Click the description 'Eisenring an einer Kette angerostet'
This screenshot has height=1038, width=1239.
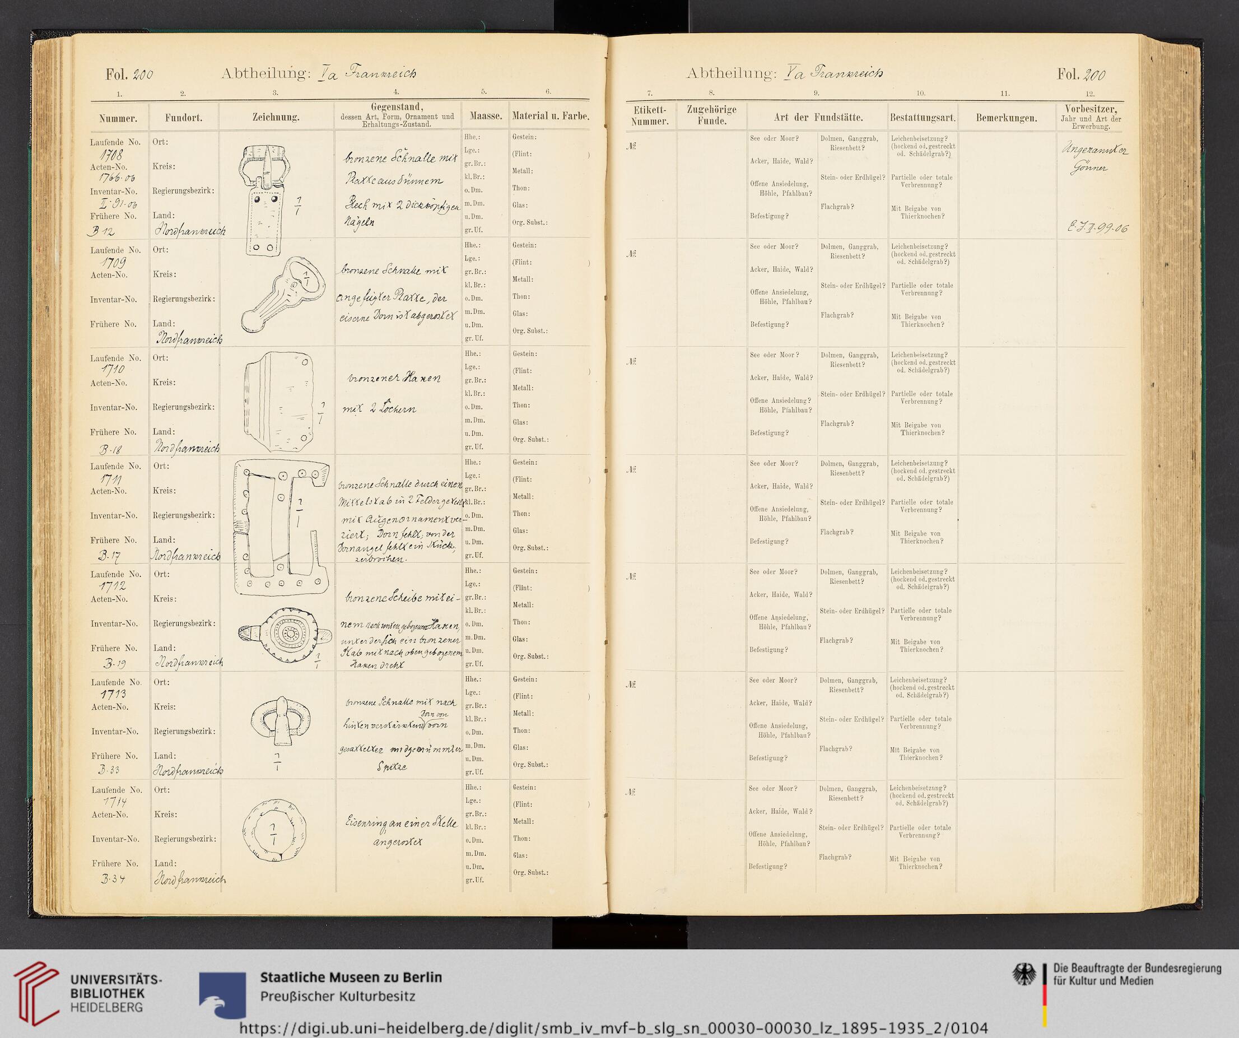click(402, 832)
